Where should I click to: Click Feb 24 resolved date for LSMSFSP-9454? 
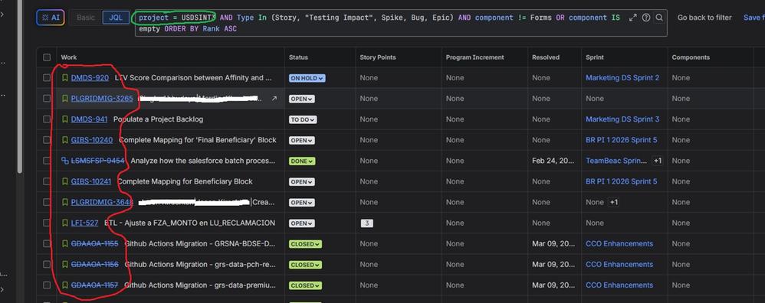(554, 161)
